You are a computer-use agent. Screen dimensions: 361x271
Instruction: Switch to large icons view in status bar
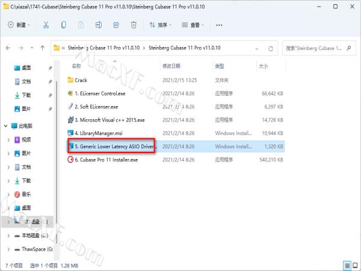coord(355,266)
